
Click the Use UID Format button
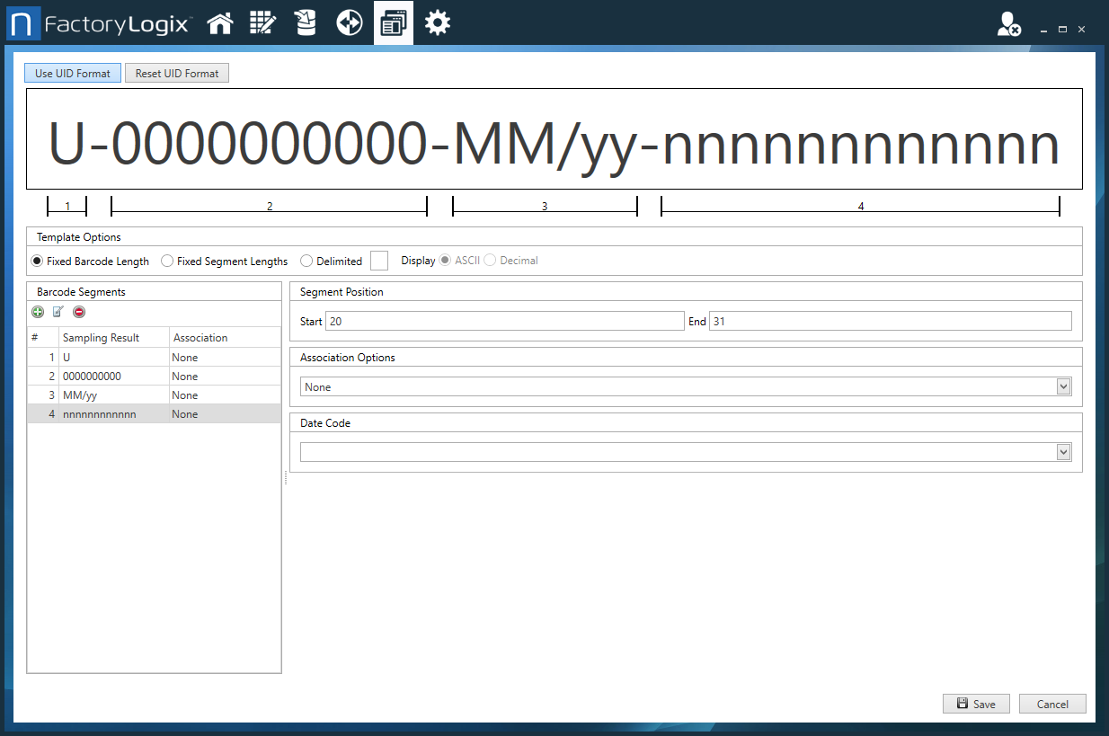tap(72, 73)
